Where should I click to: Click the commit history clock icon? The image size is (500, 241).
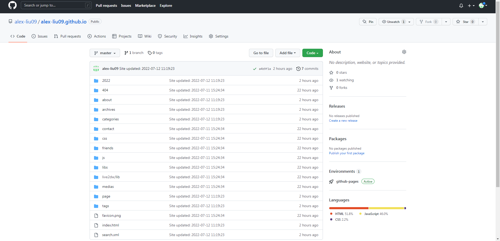pos(298,69)
